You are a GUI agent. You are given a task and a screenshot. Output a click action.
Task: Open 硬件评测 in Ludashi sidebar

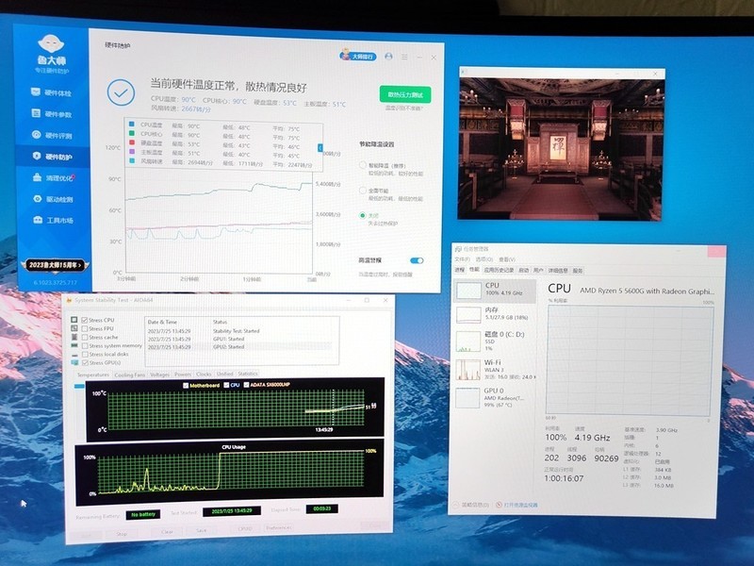(x=52, y=135)
